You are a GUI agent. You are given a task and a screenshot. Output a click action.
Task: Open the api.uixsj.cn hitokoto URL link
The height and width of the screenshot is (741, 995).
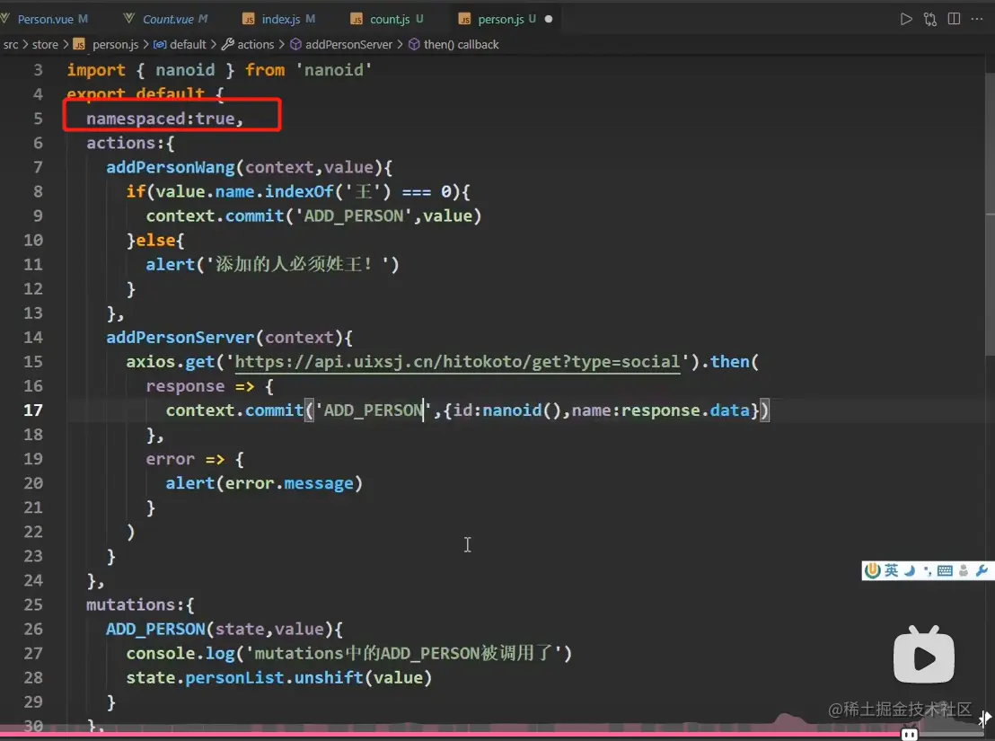[457, 362]
